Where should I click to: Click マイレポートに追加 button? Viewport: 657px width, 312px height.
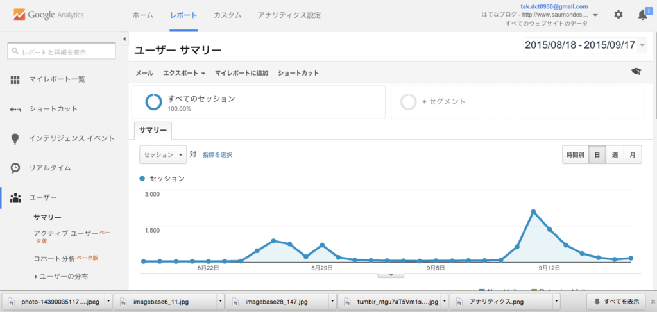tap(241, 73)
